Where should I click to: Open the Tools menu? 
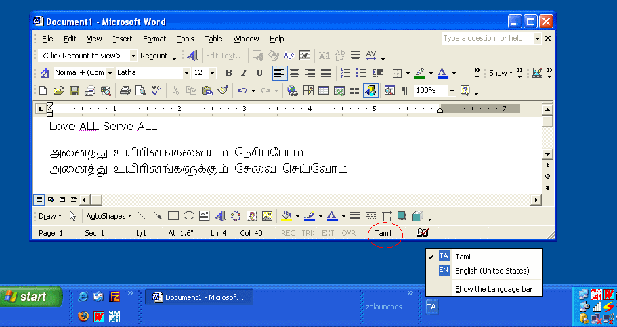186,39
